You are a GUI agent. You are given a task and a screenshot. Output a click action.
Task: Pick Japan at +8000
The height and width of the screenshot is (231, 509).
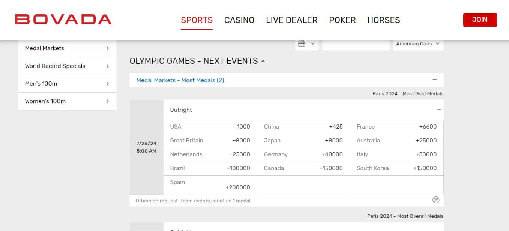[x=303, y=141]
